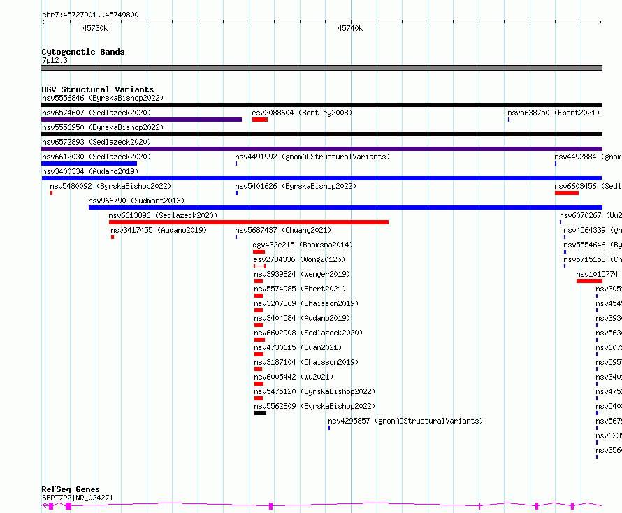Click the nsv5715153 blue marker
622x513 pixels.
point(565,266)
